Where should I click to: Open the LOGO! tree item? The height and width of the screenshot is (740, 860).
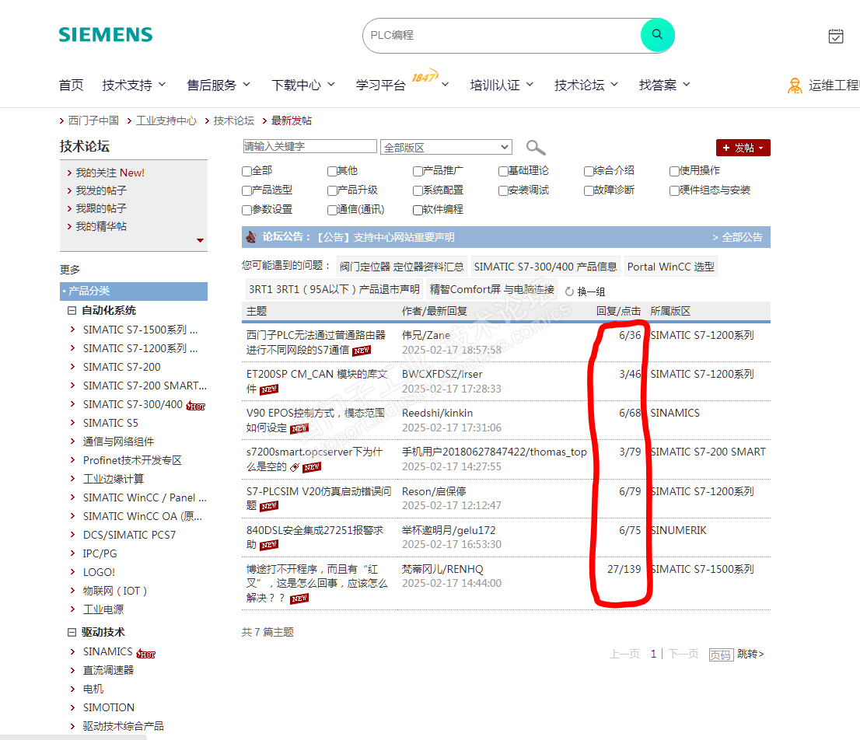[x=99, y=572]
